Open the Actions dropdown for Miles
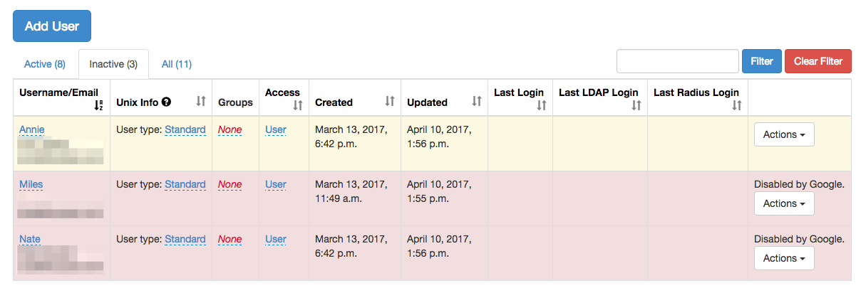The width and height of the screenshot is (861, 288). 784,203
